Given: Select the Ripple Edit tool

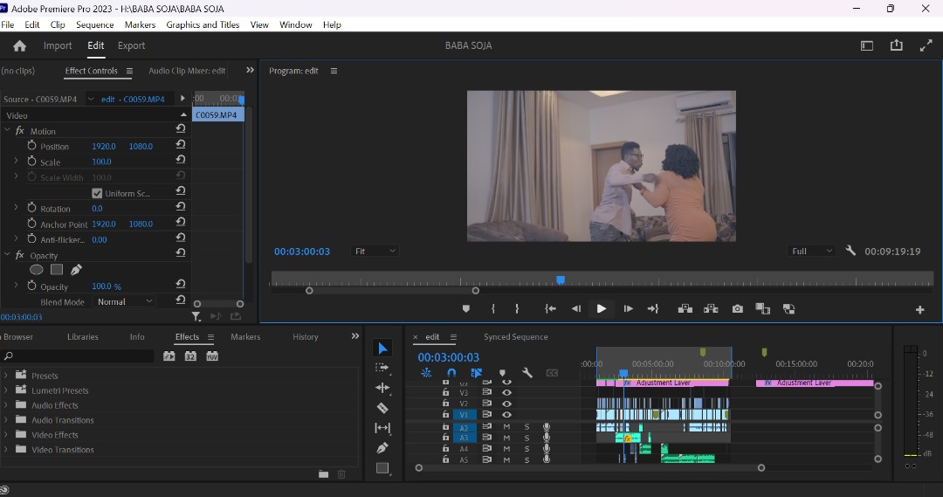Looking at the screenshot, I should coord(382,388).
